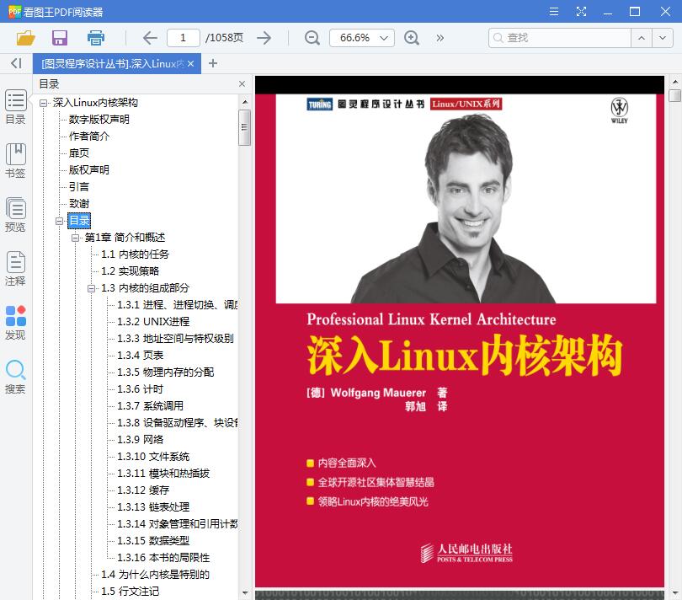Image resolution: width=682 pixels, height=600 pixels.
Task: Click the document view scrollbar thumb
Action: tap(674, 96)
